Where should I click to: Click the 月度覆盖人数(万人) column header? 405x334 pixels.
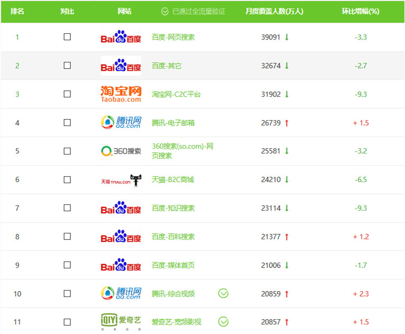274,11
